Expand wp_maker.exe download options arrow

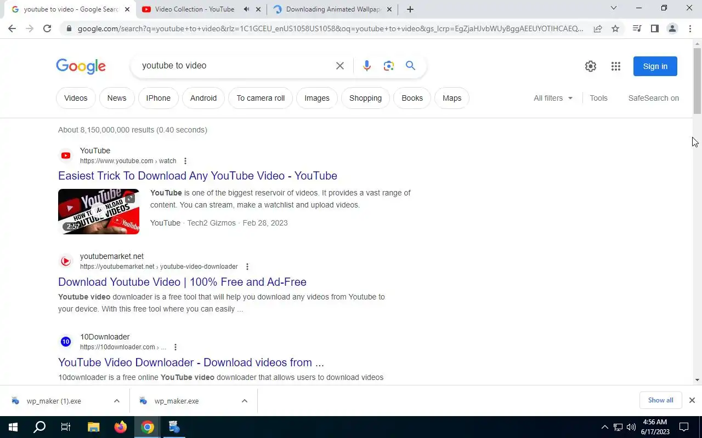tap(244, 401)
